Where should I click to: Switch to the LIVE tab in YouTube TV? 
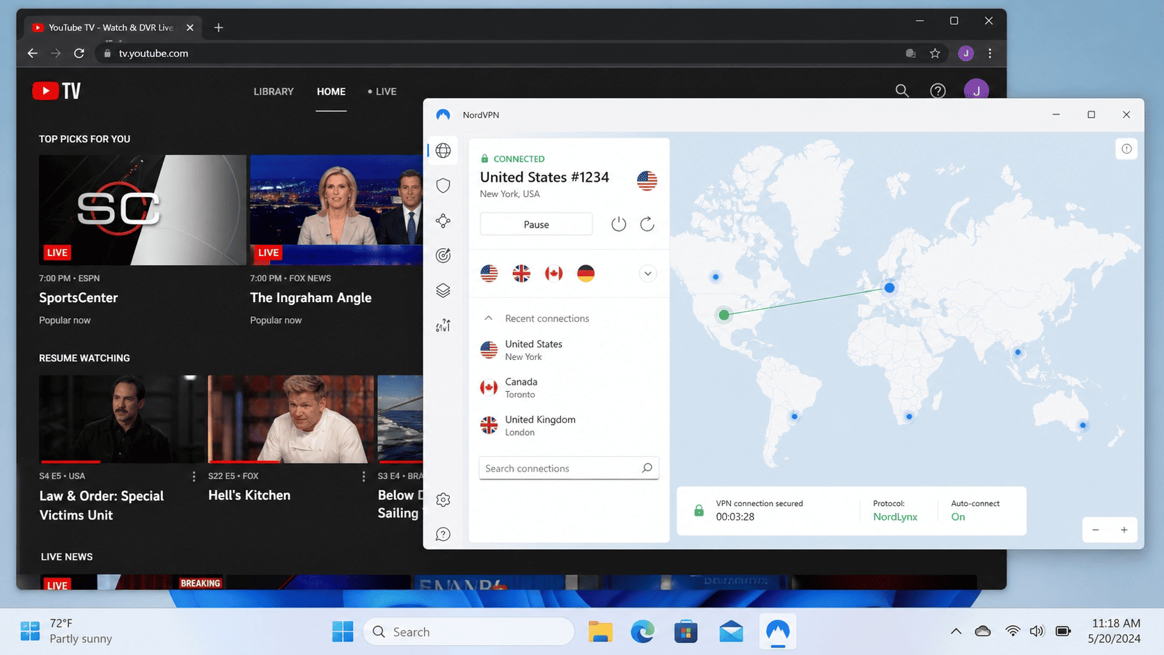pyautogui.click(x=382, y=91)
